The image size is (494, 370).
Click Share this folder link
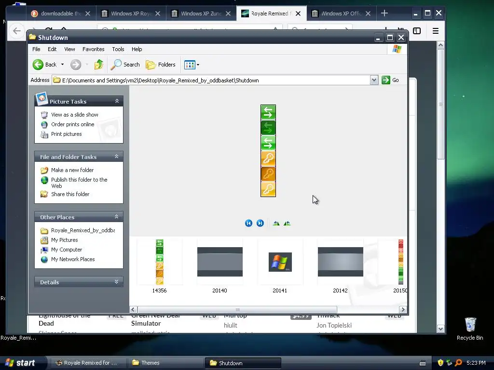[70, 194]
